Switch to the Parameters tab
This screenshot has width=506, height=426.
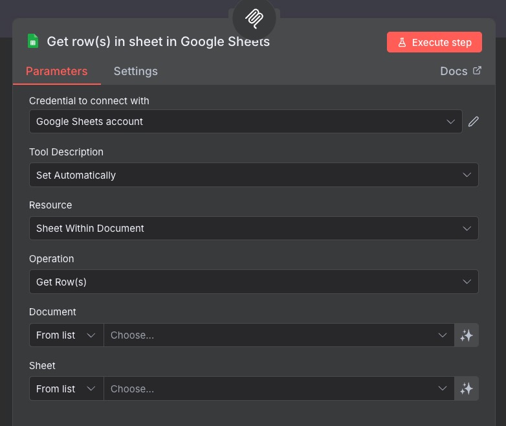[56, 71]
